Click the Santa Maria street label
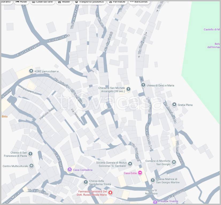 [x=12, y=198]
